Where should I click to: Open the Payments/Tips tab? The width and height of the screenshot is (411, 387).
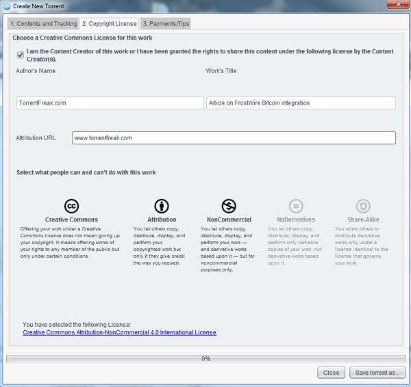[x=166, y=23]
